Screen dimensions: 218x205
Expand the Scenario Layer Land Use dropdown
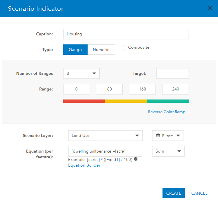105,136
